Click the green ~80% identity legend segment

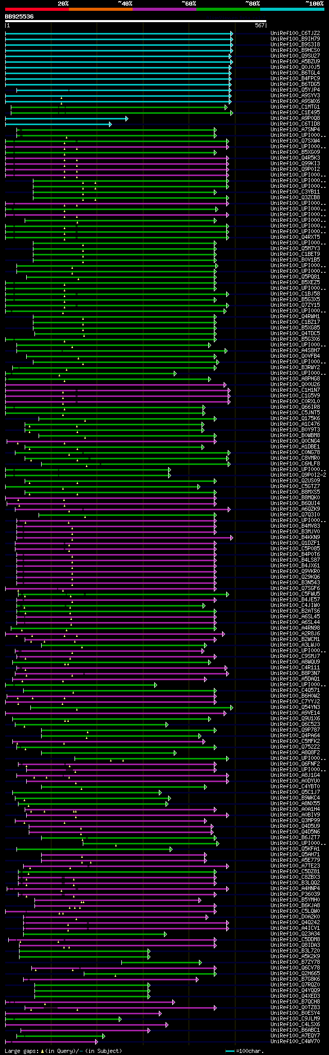pyautogui.click(x=228, y=9)
